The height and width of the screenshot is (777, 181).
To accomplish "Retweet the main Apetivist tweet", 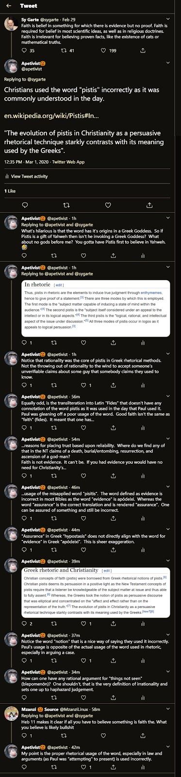I will click(66, 205).
